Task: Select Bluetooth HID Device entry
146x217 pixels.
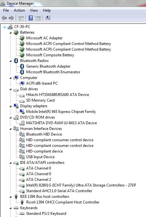Action: [x=44, y=134]
